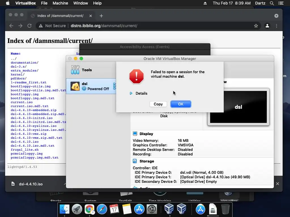Click the Storage section icon
Image resolution: width=290 pixels, height=217 pixels.
point(135,161)
